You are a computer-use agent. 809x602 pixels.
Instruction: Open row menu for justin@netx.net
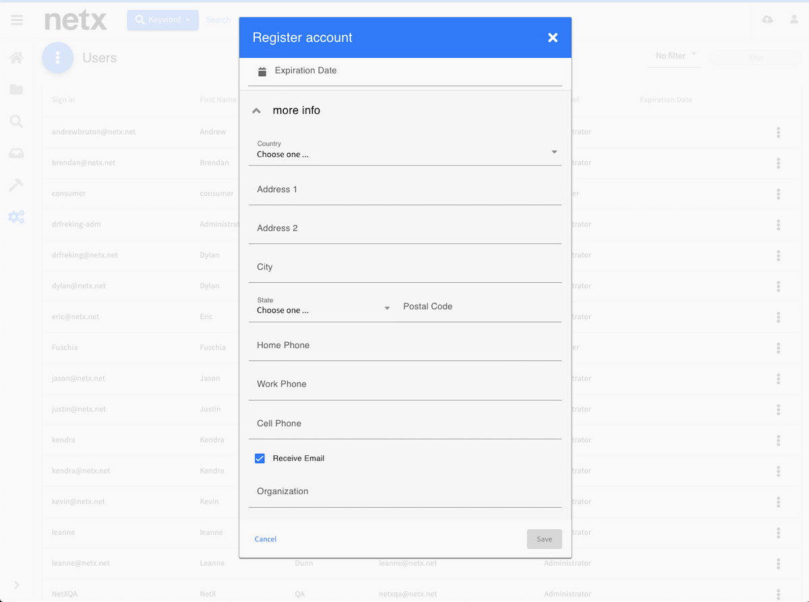[x=778, y=409]
